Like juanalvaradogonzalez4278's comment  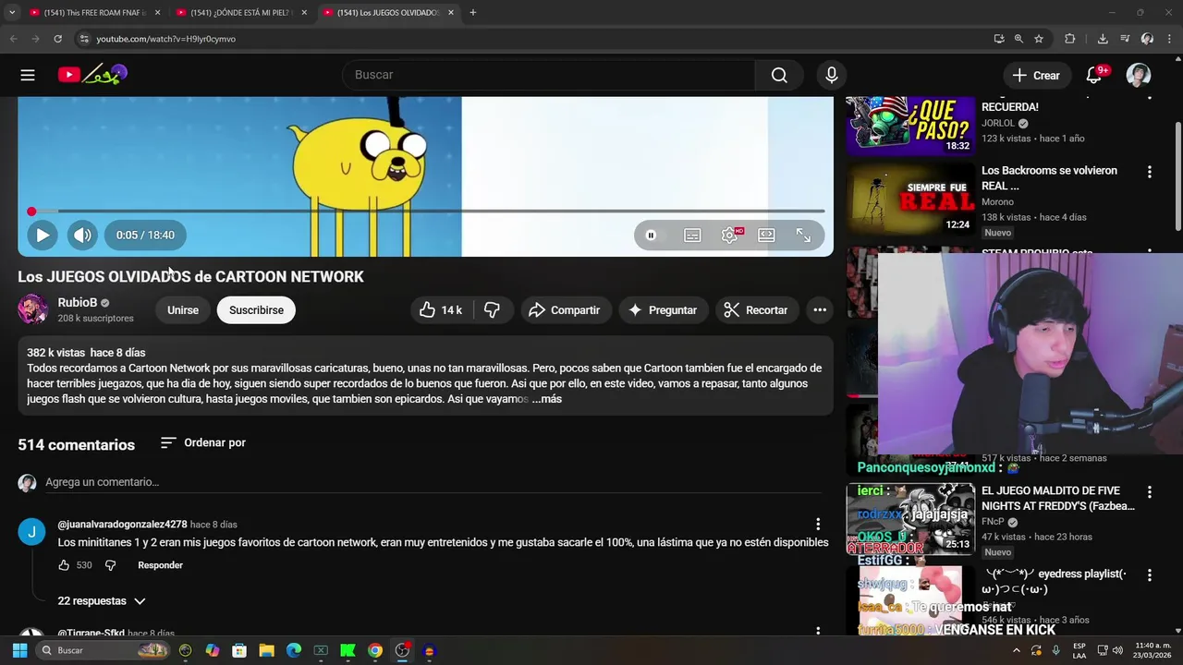(x=64, y=565)
